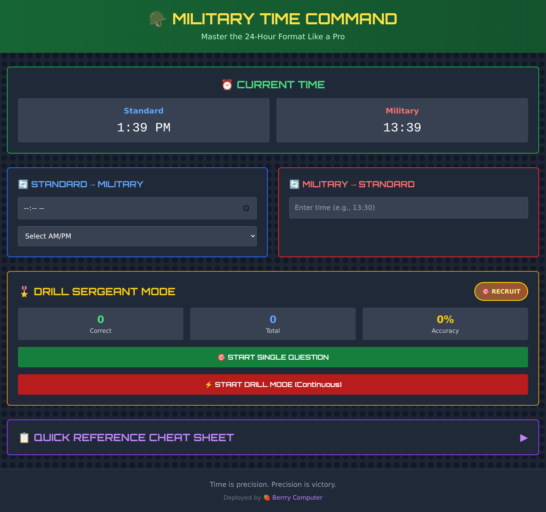Click the target icon inside Start Single Question
Viewport: 546px width, 512px height.
[x=221, y=357]
